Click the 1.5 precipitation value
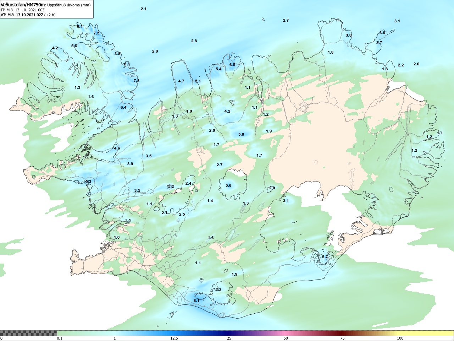Image resolution: width=454 pixels, height=341 pixels. tap(128, 221)
